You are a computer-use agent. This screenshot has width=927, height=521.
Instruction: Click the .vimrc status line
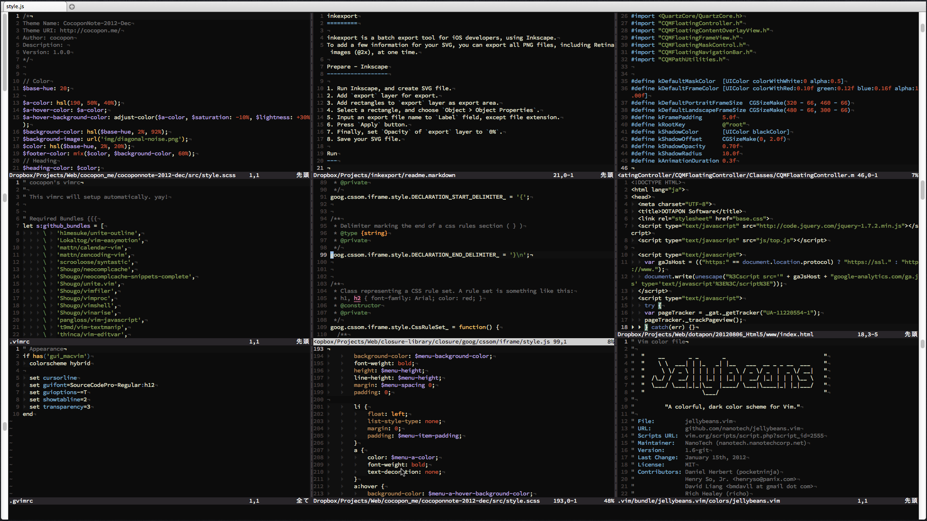click(159, 342)
